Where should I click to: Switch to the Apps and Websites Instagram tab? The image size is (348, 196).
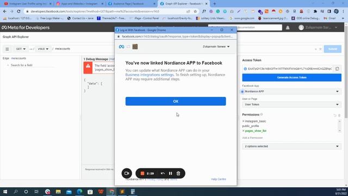click(79, 4)
